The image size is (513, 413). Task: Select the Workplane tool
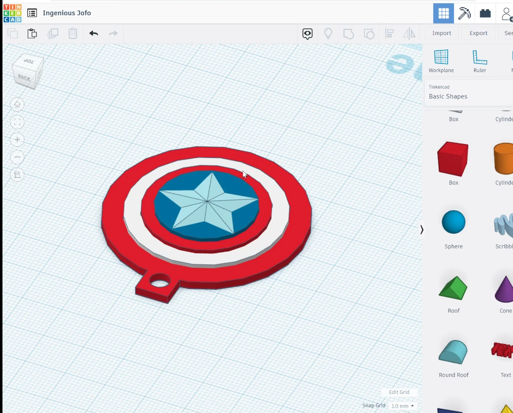coord(441,61)
